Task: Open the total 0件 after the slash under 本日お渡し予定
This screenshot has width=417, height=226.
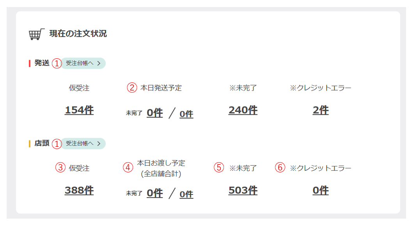Action: (186, 194)
